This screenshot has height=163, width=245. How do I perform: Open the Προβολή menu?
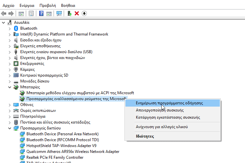(48, 6)
